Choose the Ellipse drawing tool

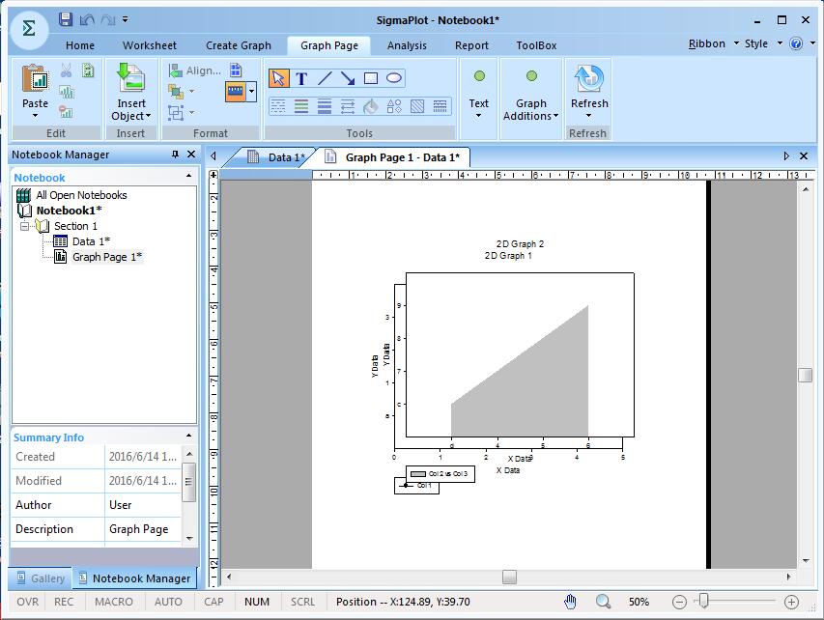pos(394,79)
